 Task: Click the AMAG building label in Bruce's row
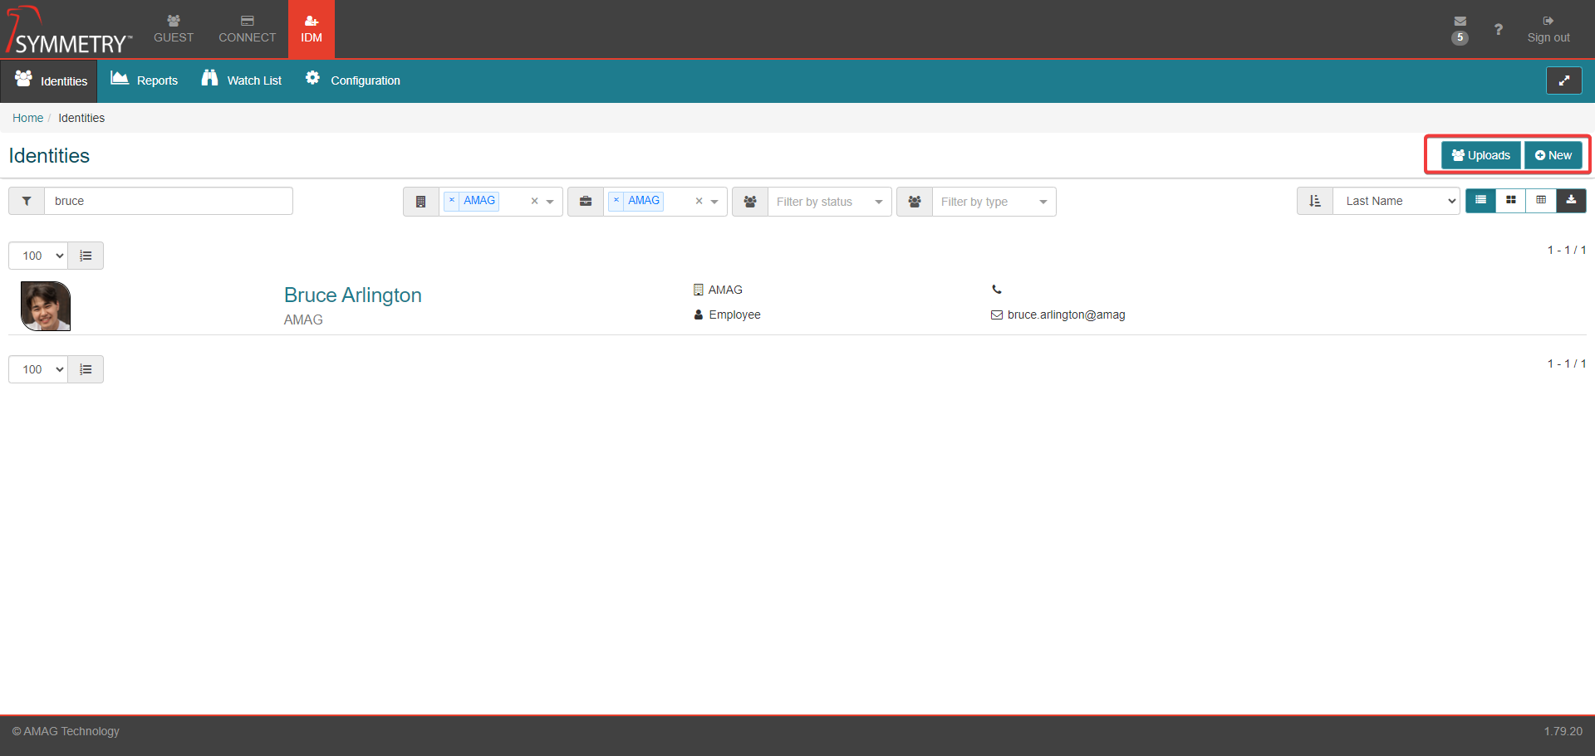725,290
